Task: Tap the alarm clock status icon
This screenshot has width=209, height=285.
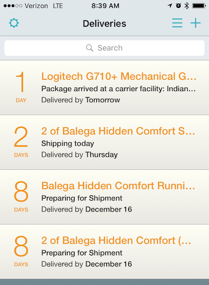Action: pyautogui.click(x=178, y=6)
